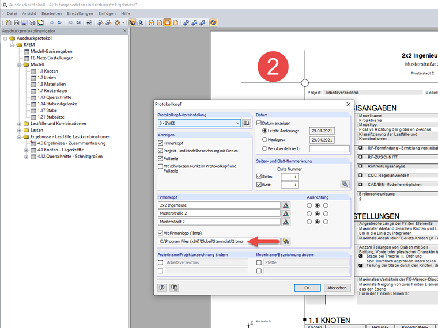
Task: Expand Lastfälle und Kombinationen folder
Action: click(19, 124)
